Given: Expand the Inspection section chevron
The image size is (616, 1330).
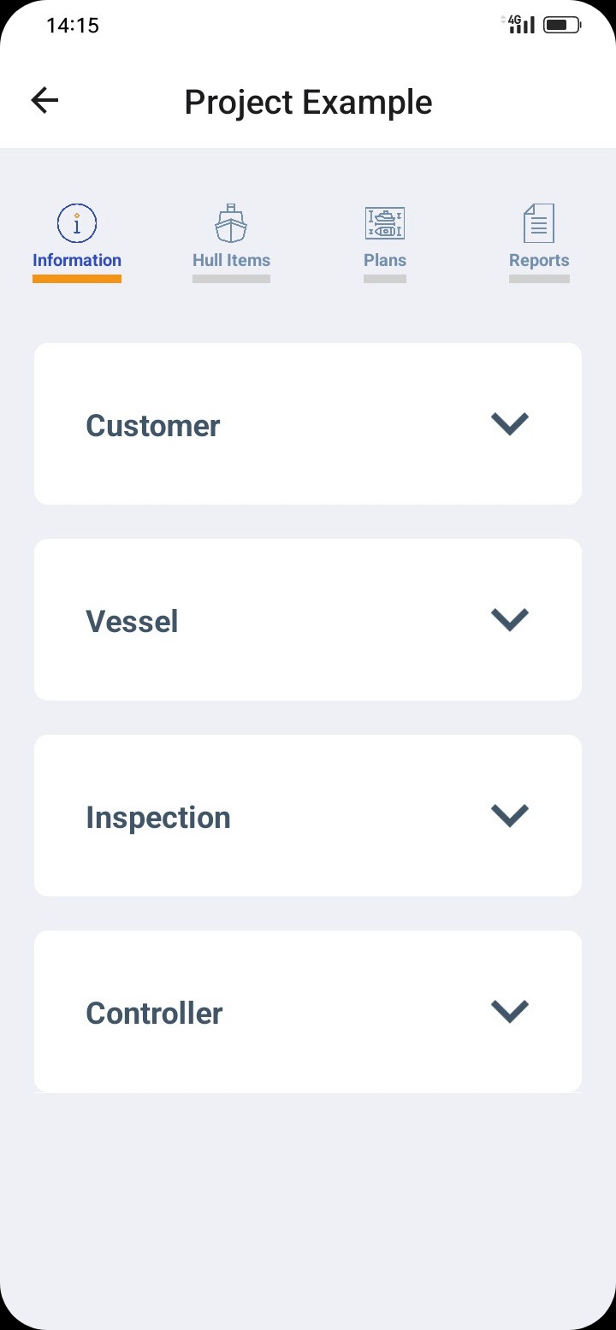Looking at the screenshot, I should pos(510,815).
